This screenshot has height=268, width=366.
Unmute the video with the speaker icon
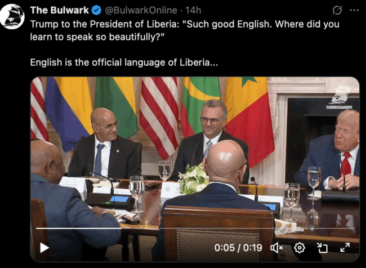276,248
